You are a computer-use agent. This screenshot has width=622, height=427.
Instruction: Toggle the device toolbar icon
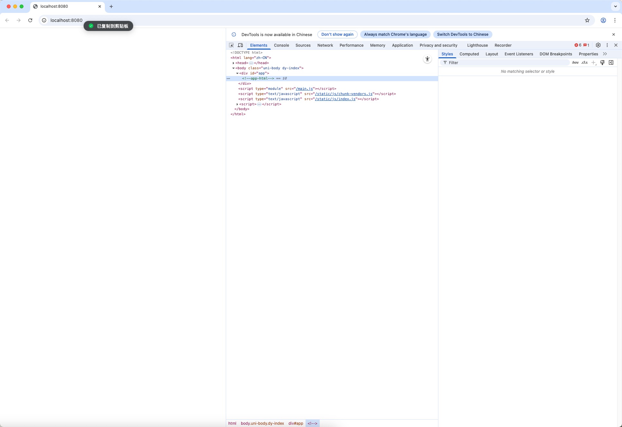click(x=240, y=45)
